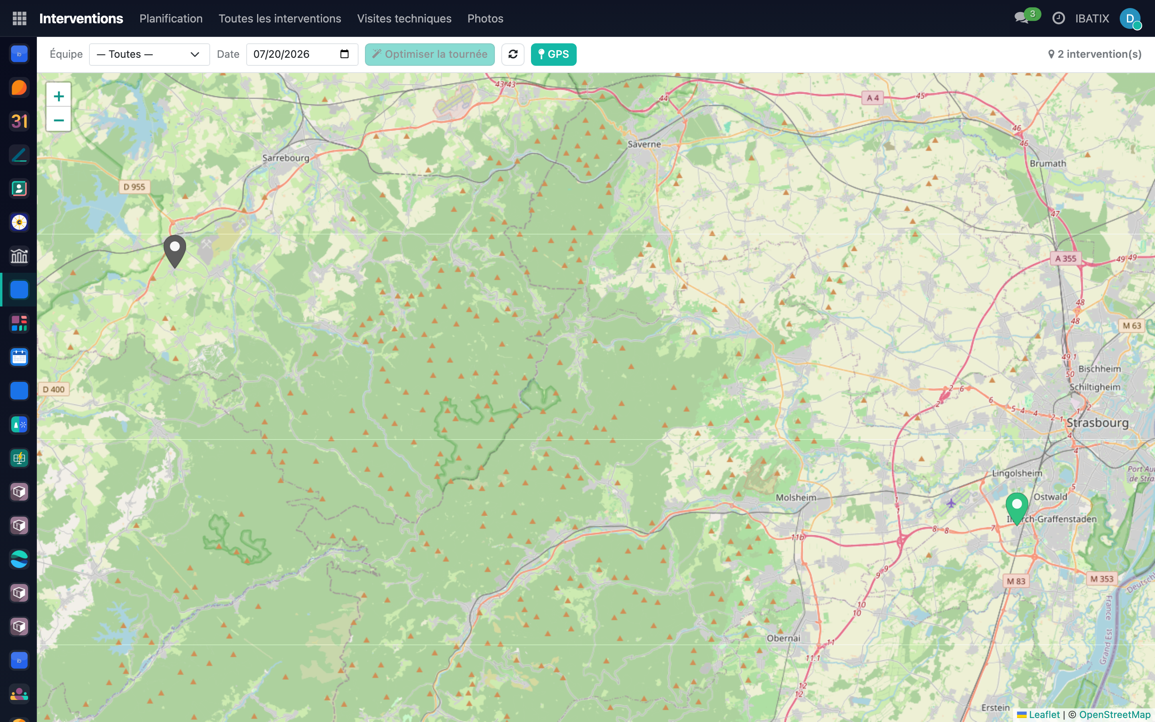Viewport: 1155px width, 722px height.
Task: Click the Molsheim map label
Action: pos(796,497)
